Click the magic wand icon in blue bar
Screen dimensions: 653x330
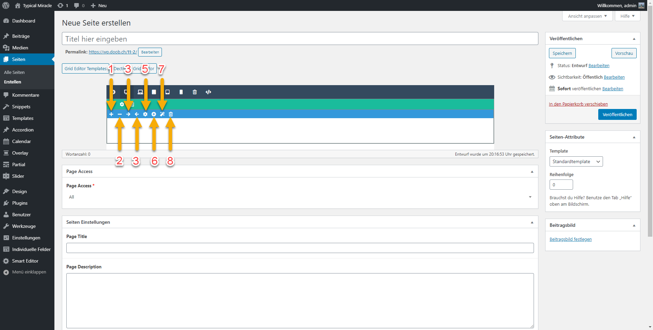pos(162,114)
